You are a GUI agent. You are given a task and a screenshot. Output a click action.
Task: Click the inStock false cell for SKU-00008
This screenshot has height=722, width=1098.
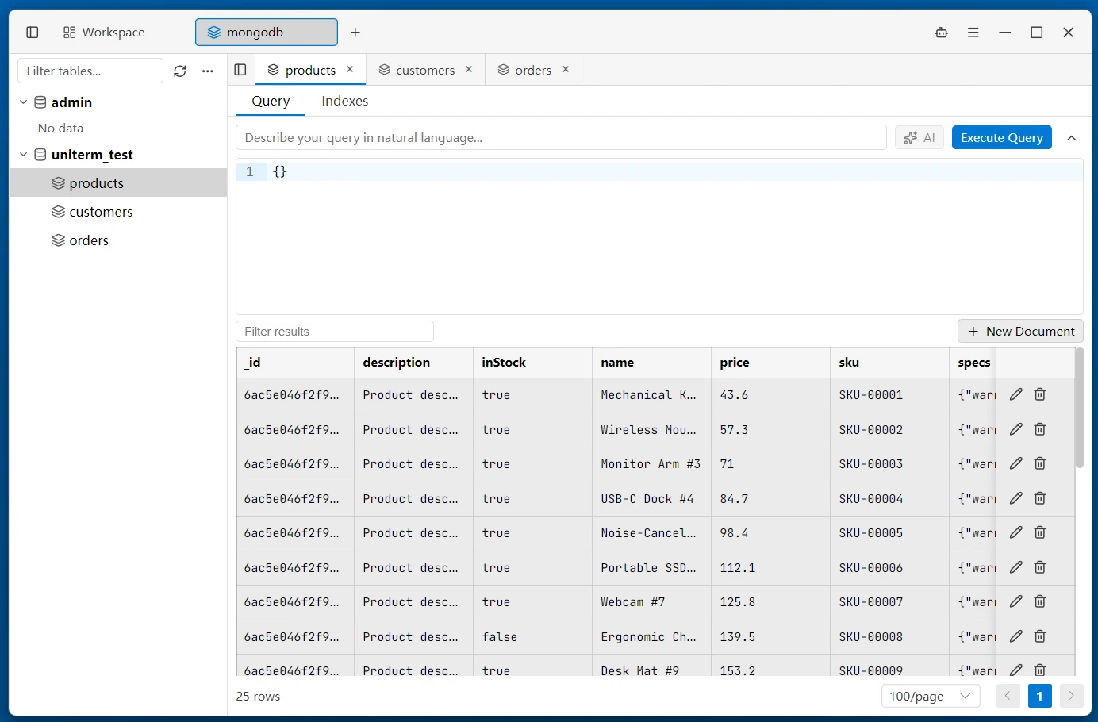532,637
